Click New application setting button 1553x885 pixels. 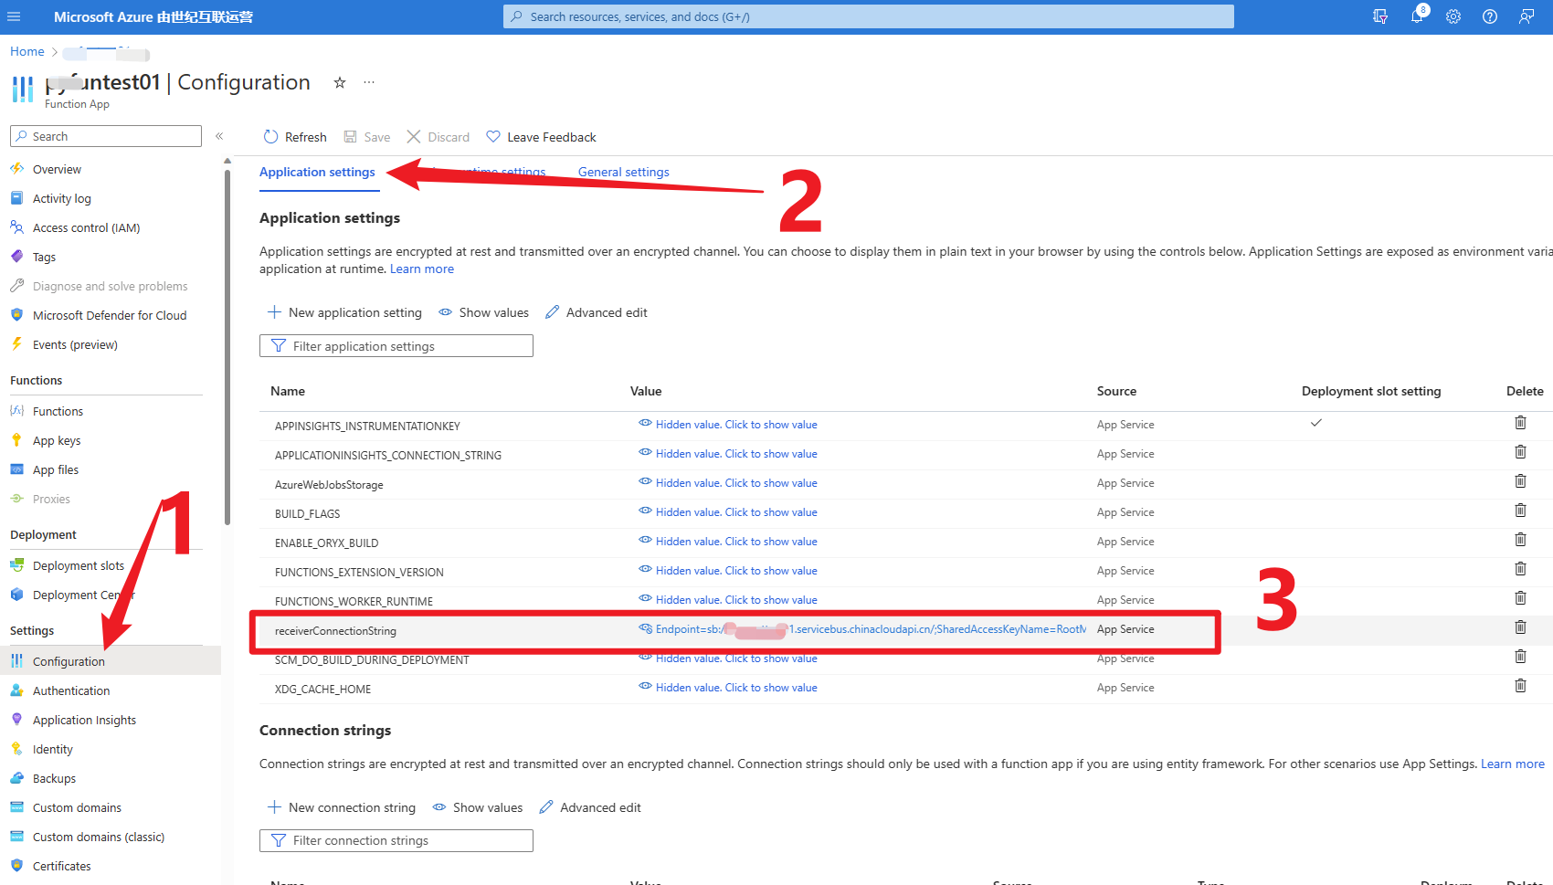click(344, 312)
